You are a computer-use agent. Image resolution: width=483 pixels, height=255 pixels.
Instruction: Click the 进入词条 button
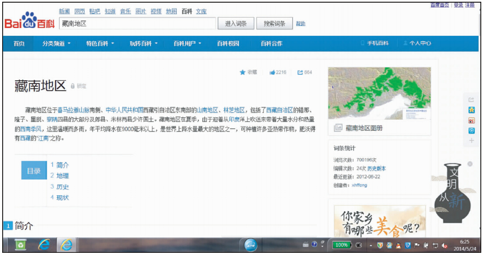click(236, 24)
